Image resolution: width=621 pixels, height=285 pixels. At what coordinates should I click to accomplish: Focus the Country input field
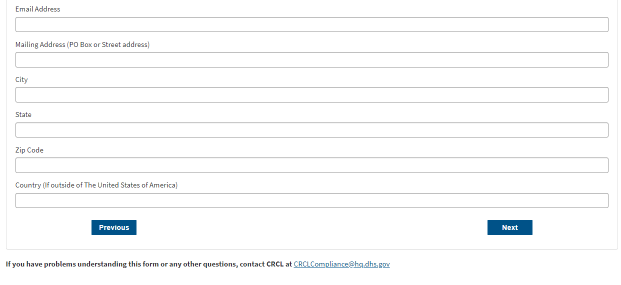(x=311, y=200)
